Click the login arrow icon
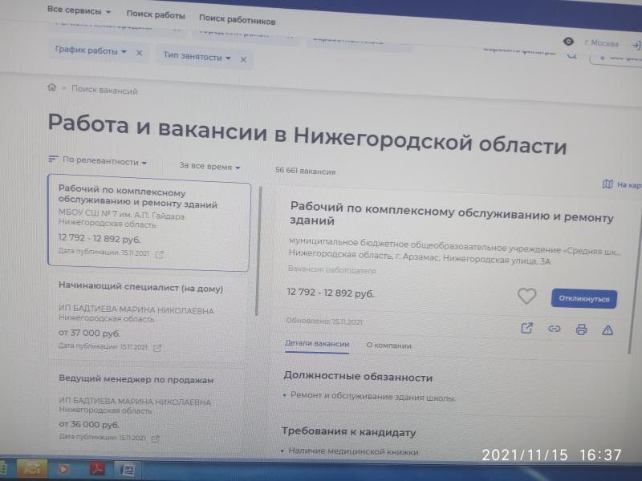 pyautogui.click(x=636, y=46)
